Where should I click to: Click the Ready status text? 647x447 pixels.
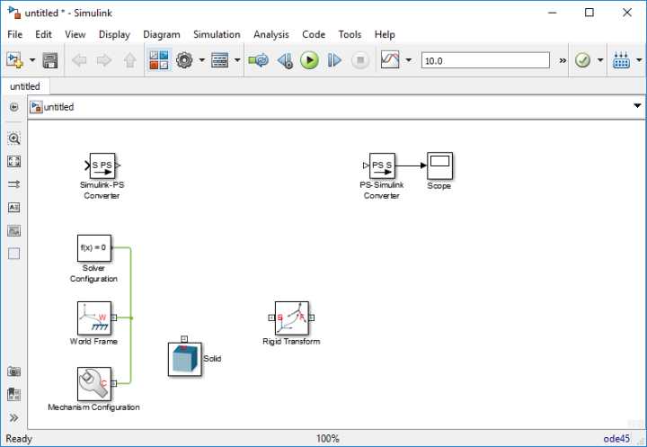(19, 439)
